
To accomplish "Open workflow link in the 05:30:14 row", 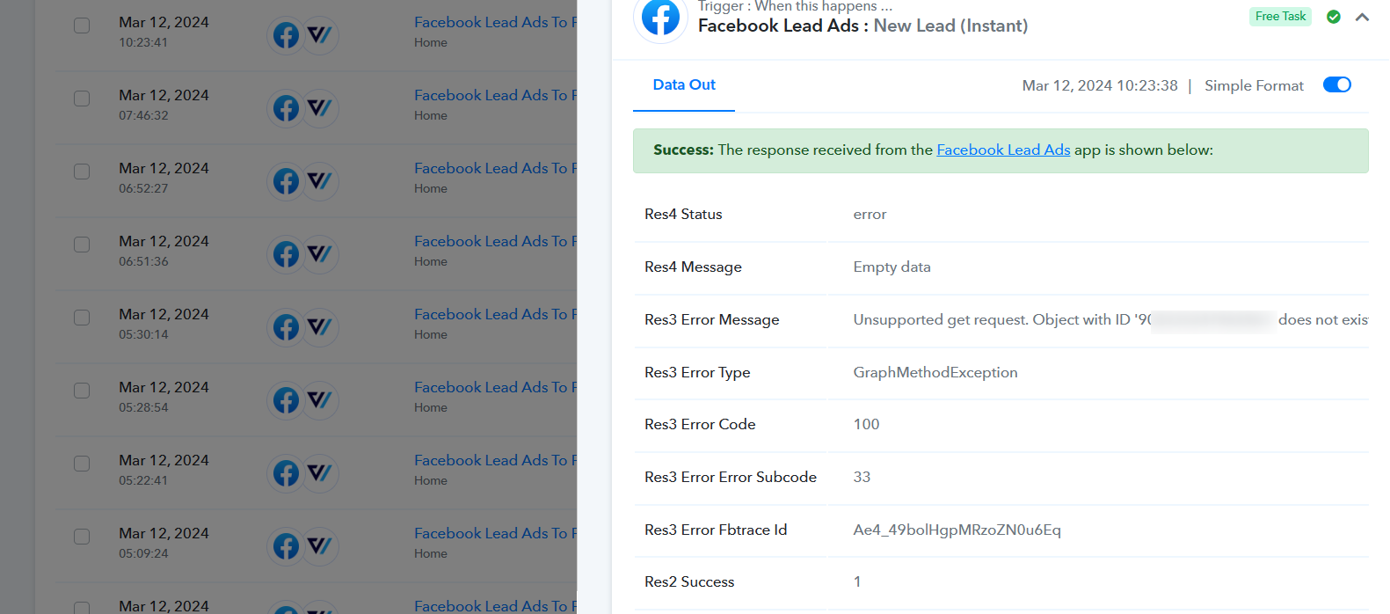I will 495,315.
